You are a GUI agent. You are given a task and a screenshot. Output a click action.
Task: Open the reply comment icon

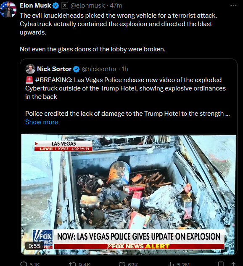coord(24,264)
